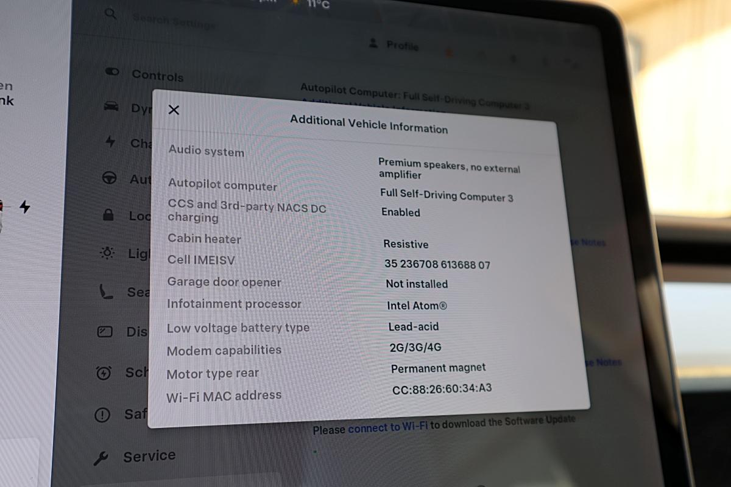Tap the car Dynamics icon

pos(111,106)
